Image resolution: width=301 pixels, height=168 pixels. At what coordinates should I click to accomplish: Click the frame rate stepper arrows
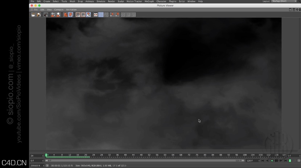43,156
